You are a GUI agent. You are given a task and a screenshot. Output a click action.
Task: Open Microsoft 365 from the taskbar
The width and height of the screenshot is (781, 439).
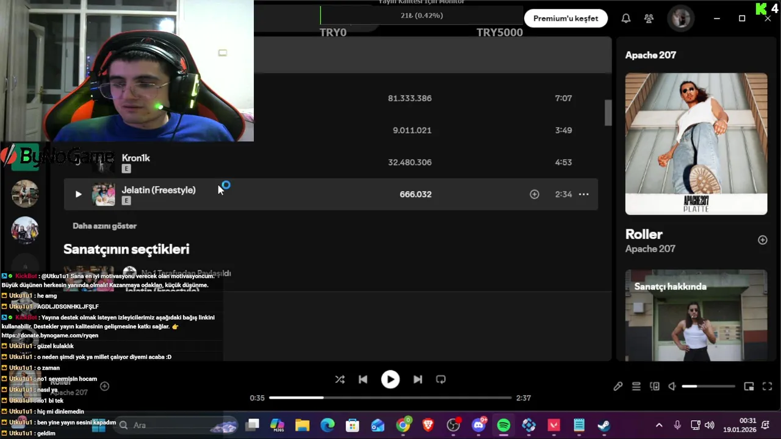(277, 425)
